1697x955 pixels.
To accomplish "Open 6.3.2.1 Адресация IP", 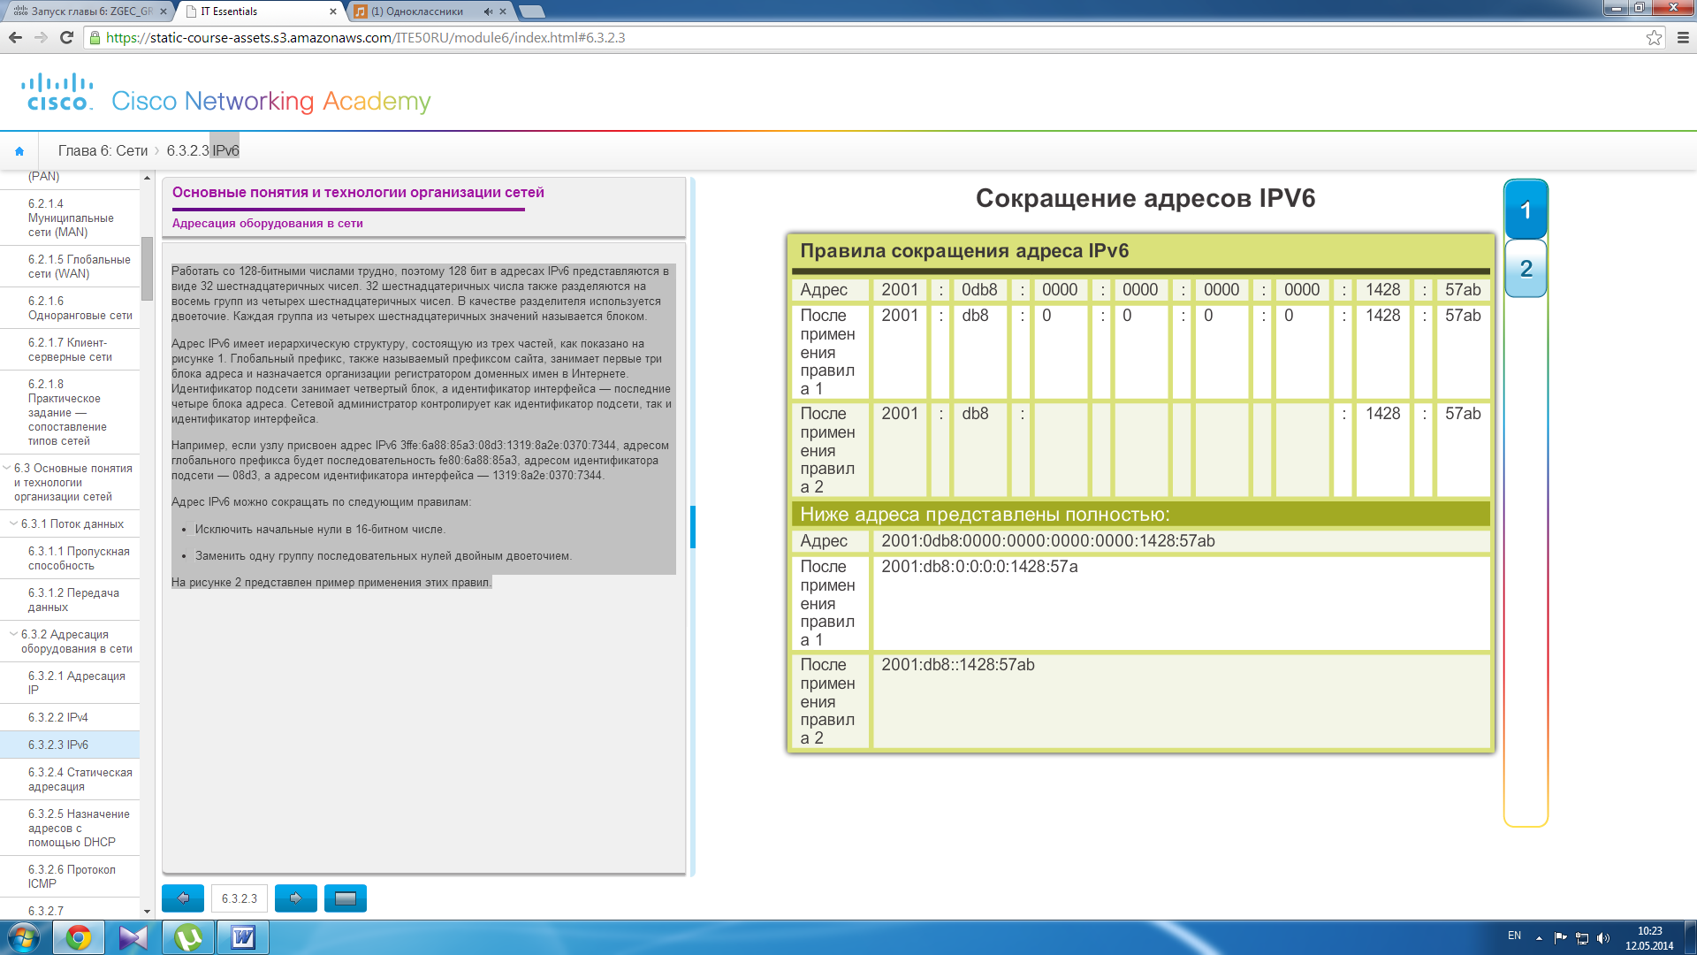I will tap(70, 683).
